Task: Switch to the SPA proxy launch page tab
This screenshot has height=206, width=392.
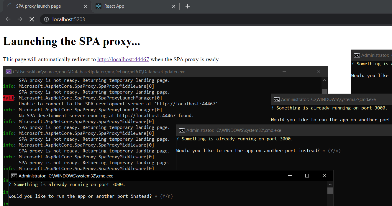Action: click(44, 6)
